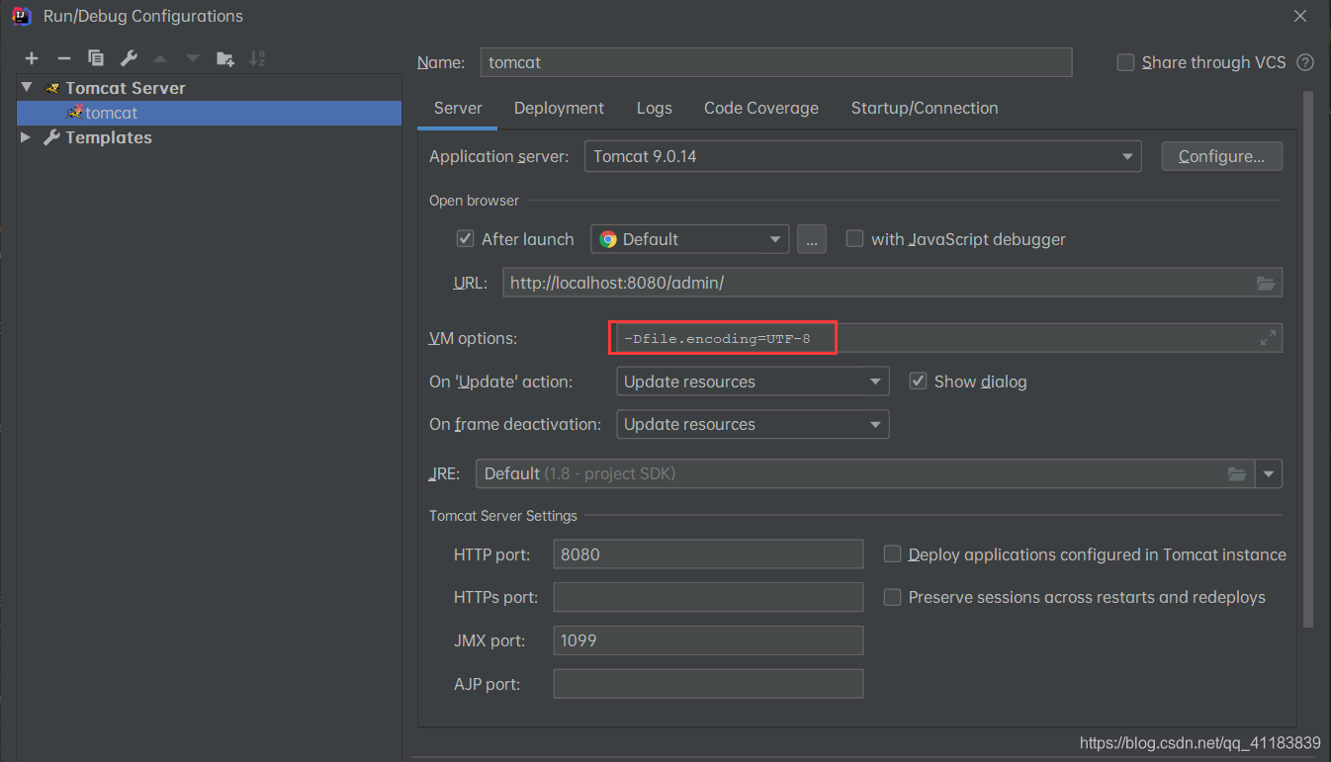Click the vertical scrollbar of settings panel

[x=1308, y=360]
